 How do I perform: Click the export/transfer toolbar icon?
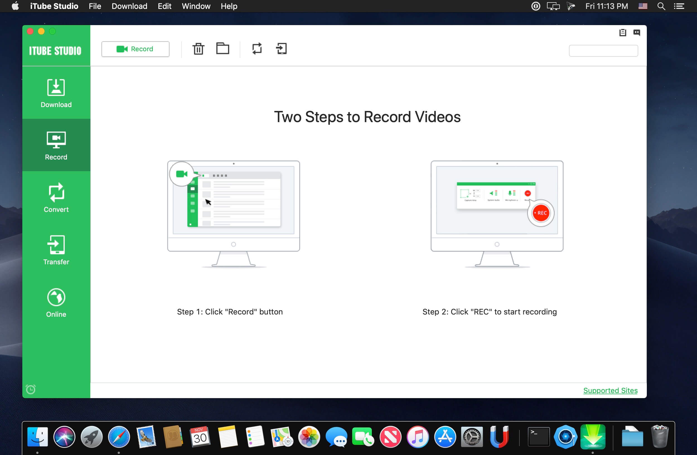[x=282, y=49]
